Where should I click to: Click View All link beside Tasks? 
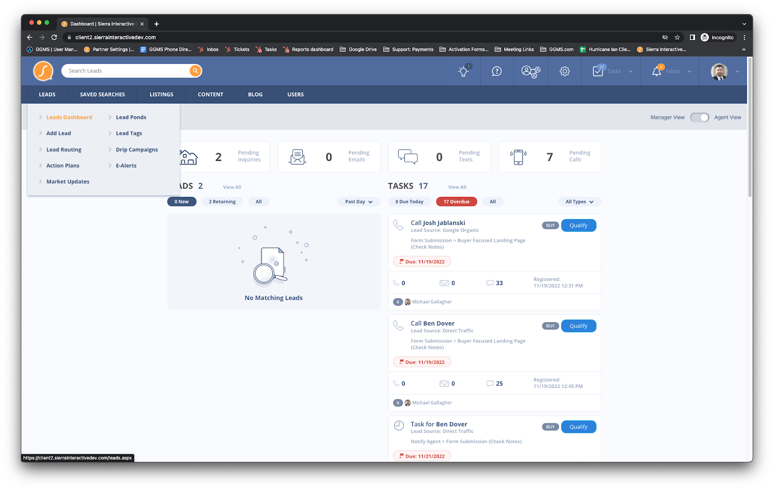coord(457,187)
